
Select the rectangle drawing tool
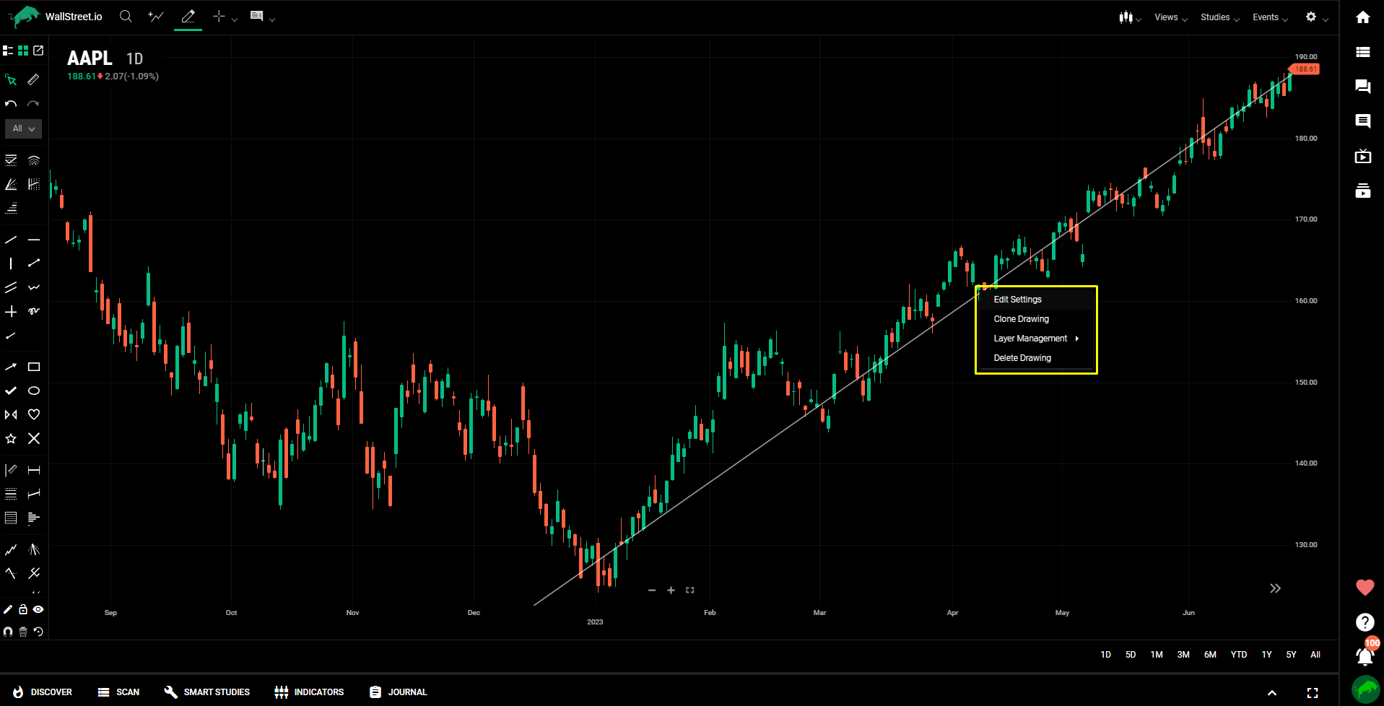point(34,367)
